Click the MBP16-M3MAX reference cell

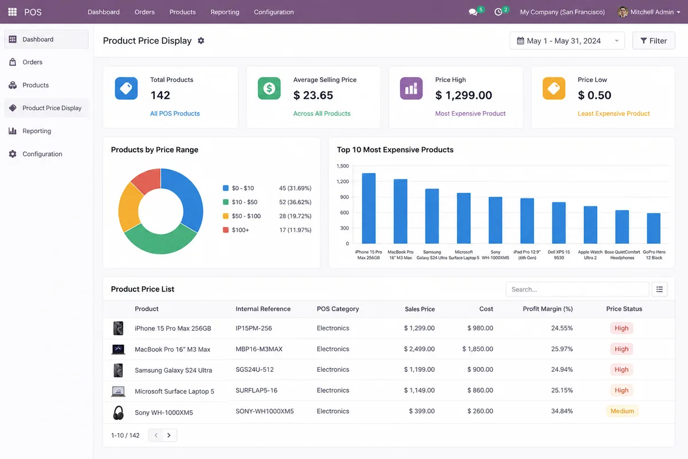259,349
